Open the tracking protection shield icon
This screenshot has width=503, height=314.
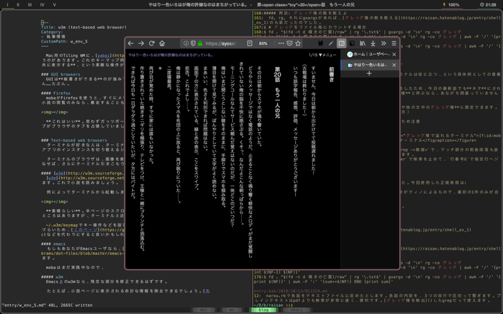tap(193, 44)
